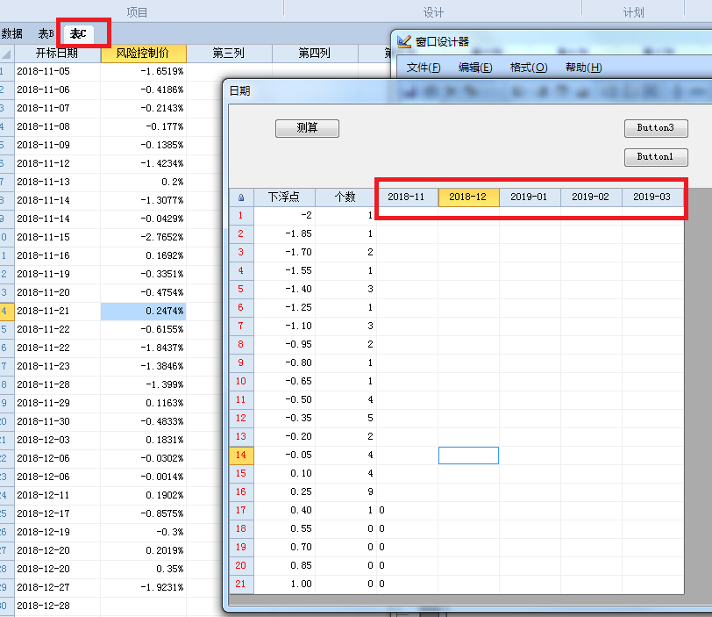Screen dimensions: 712x617
Task: Click the 个数 cell showing 5
Action: pos(345,419)
